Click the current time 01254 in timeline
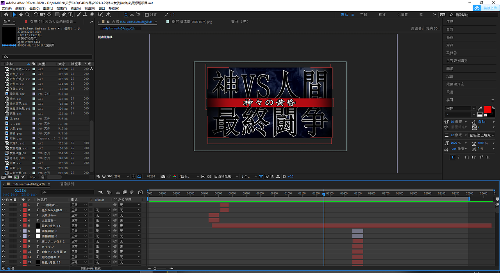The height and width of the screenshot is (273, 500). pos(20,190)
